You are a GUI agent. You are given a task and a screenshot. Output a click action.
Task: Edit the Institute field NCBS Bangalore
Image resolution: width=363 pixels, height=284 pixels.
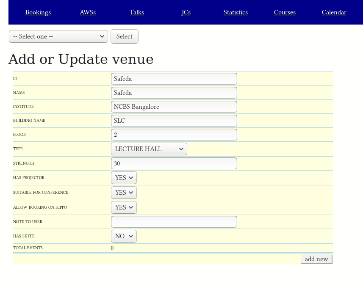coord(174,107)
